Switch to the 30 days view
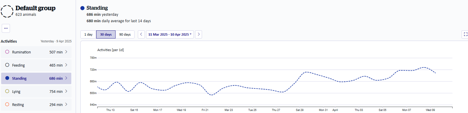 coord(106,34)
